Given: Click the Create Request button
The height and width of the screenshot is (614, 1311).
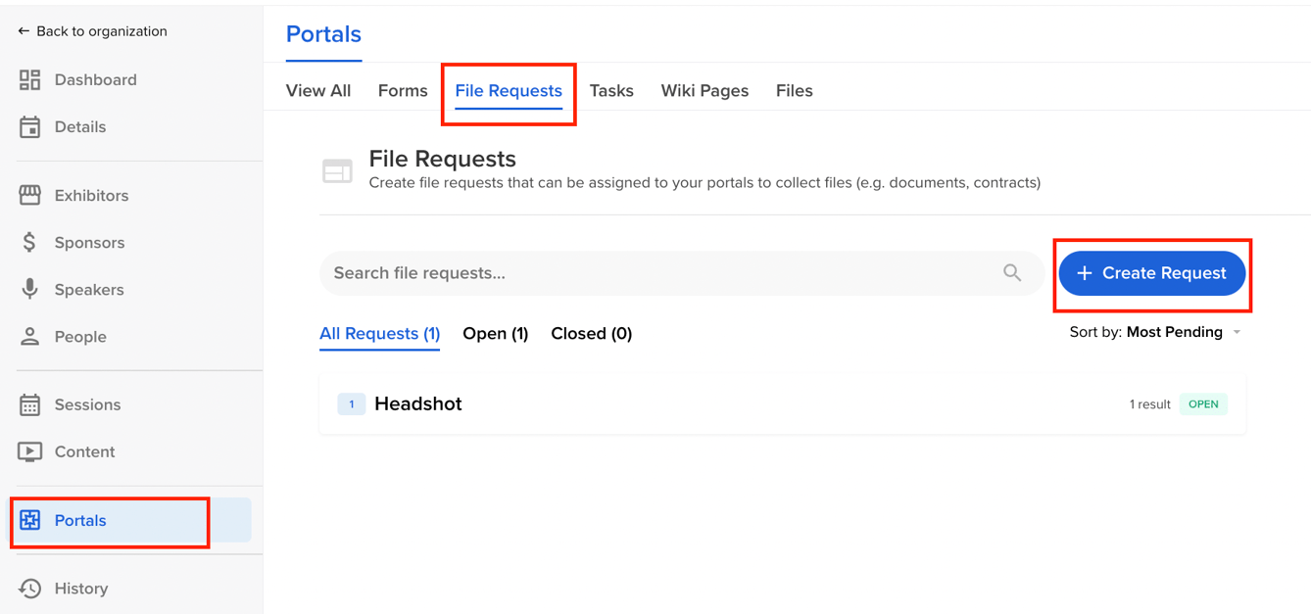Looking at the screenshot, I should pos(1151,273).
